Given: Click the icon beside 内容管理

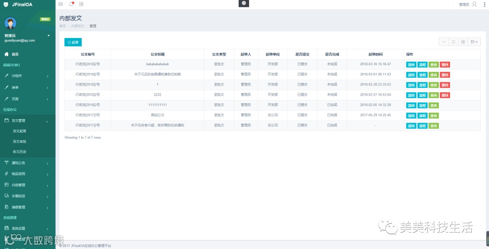Looking at the screenshot, I should point(6,185).
